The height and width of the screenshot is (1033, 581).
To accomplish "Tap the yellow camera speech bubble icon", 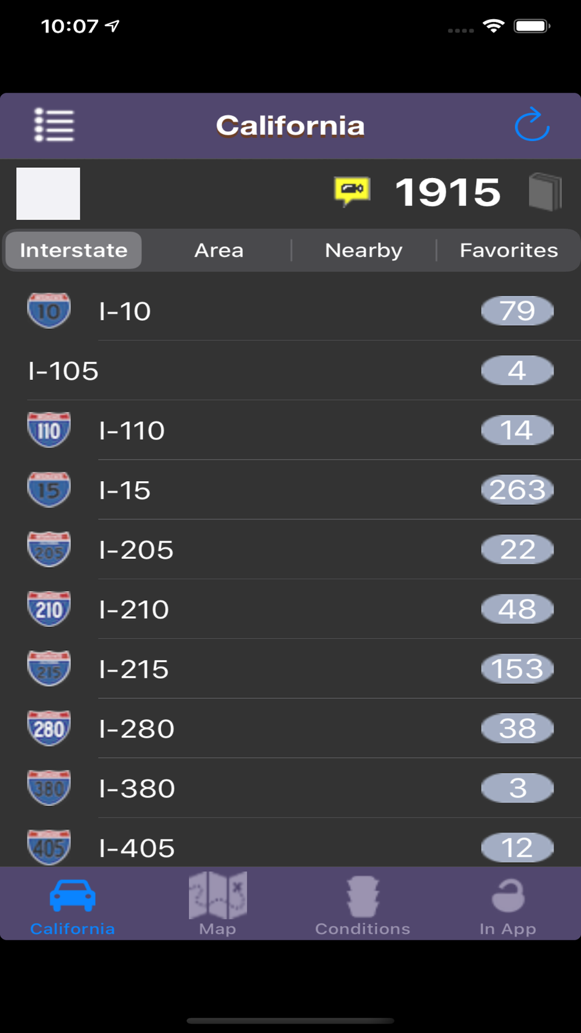I will pyautogui.click(x=352, y=191).
